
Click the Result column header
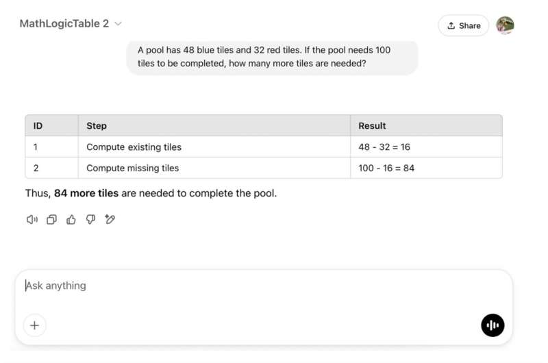[x=372, y=126]
